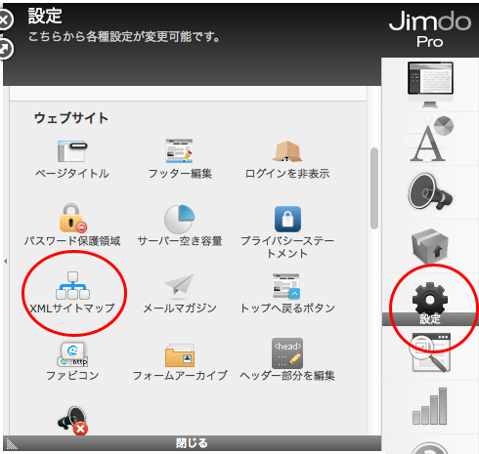Open フッター編集 footer editor
Screen dimensions: 479x454
click(x=180, y=159)
